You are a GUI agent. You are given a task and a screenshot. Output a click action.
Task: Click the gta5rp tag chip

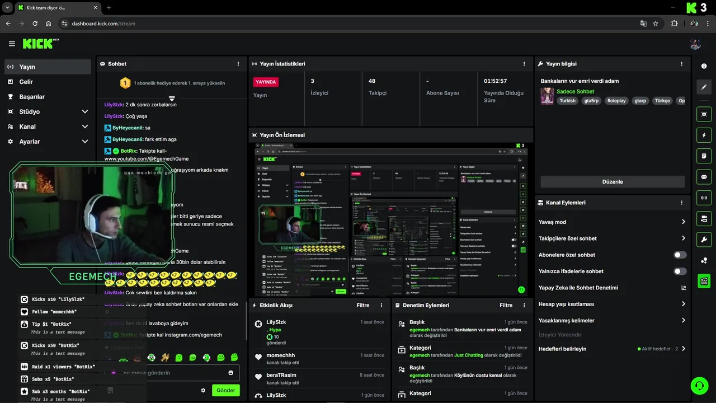pyautogui.click(x=591, y=101)
